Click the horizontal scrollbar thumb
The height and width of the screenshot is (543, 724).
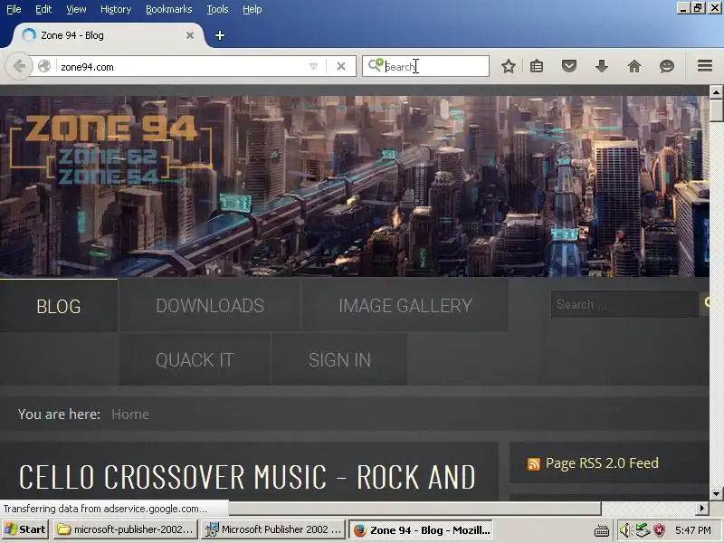pyautogui.click(x=414, y=508)
